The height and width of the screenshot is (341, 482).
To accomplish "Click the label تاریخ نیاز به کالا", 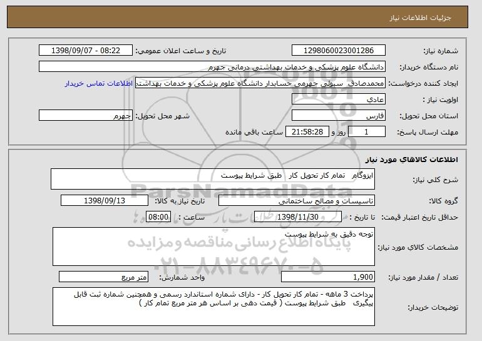I will tap(180, 201).
